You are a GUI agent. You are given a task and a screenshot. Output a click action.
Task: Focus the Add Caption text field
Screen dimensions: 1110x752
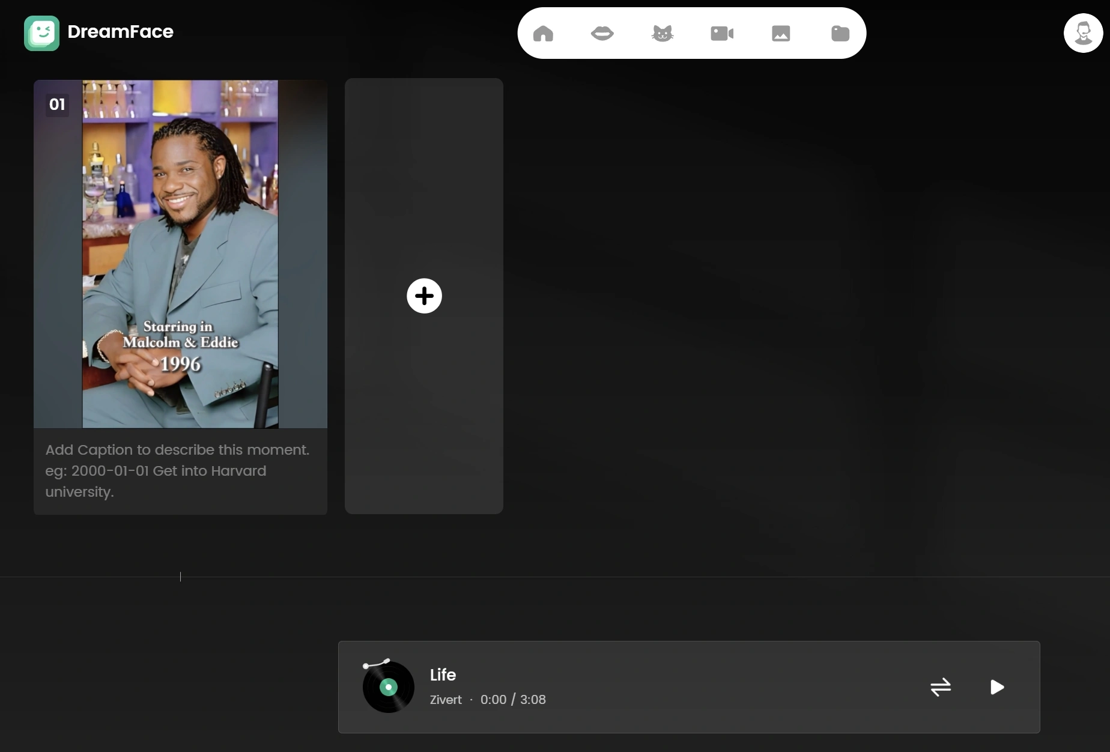(180, 471)
